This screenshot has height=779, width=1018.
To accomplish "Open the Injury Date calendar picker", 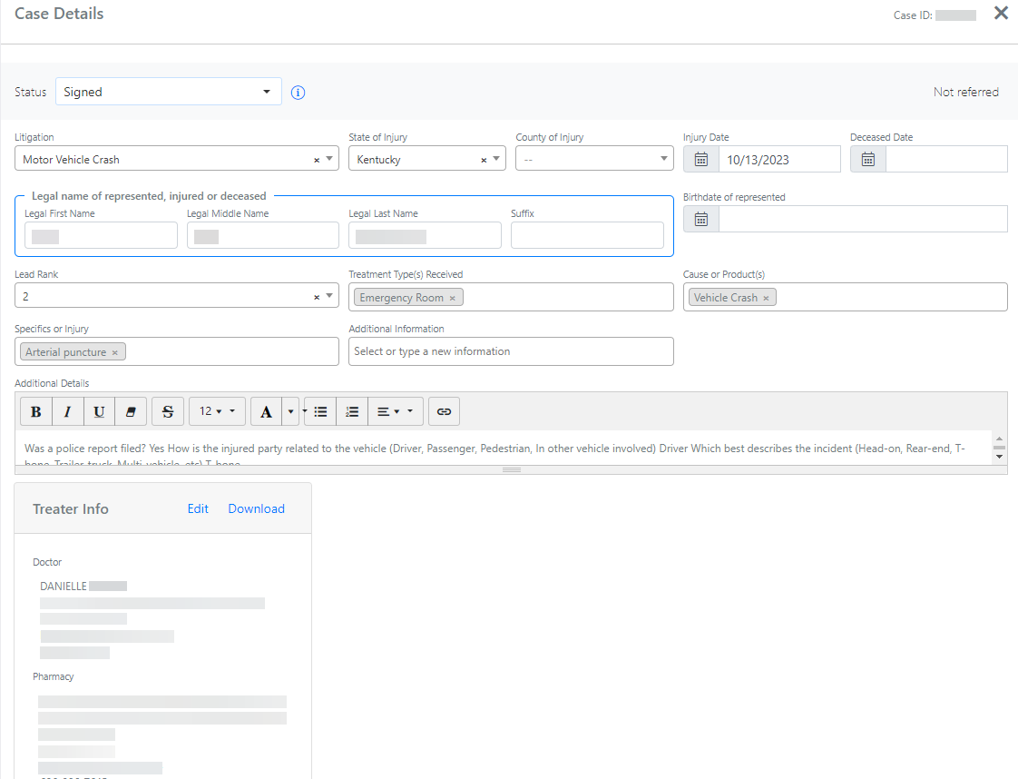I will pyautogui.click(x=700, y=160).
